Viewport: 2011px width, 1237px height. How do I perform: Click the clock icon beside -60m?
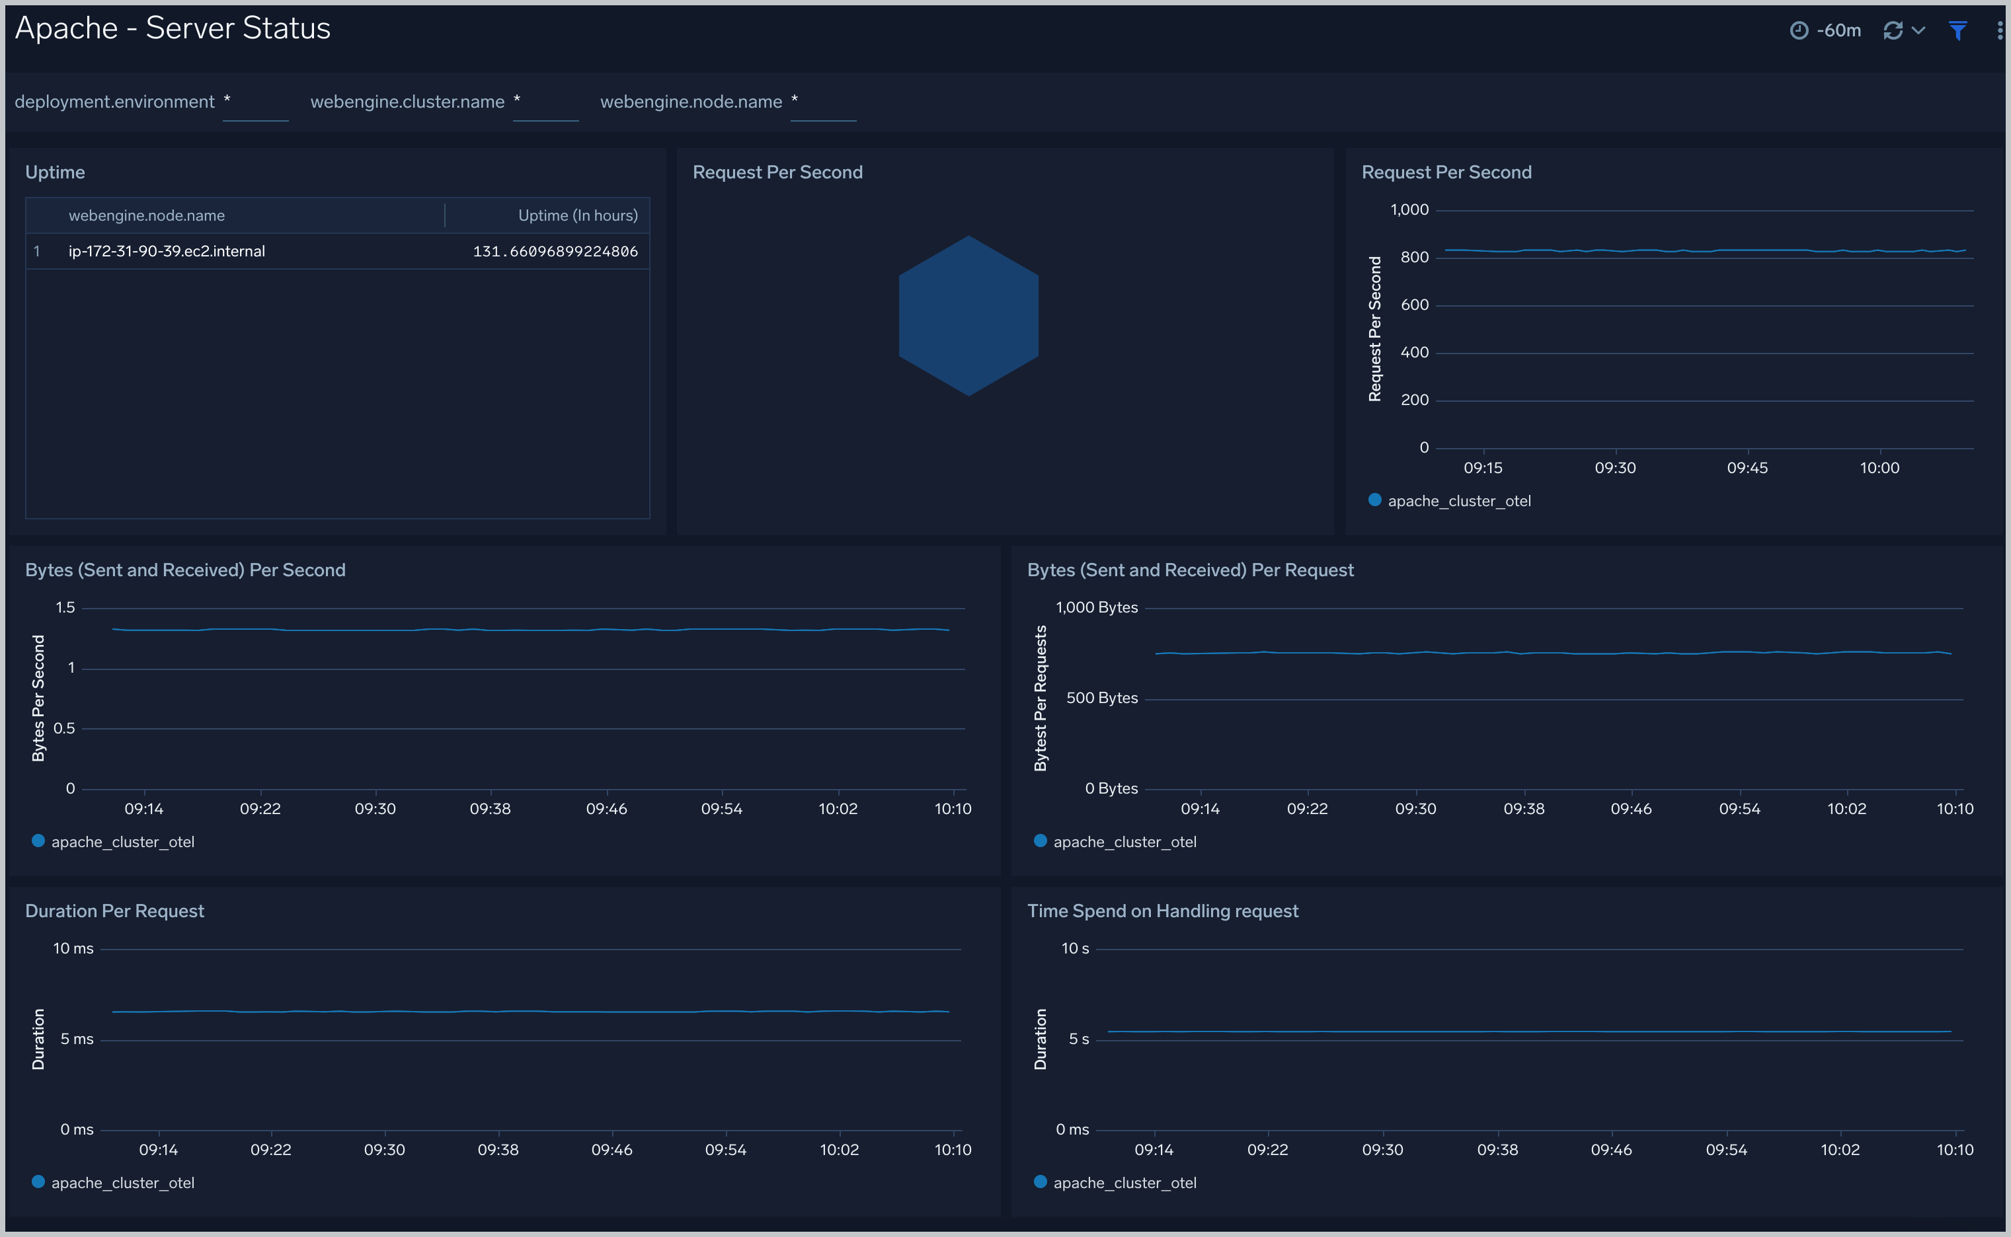(1799, 30)
